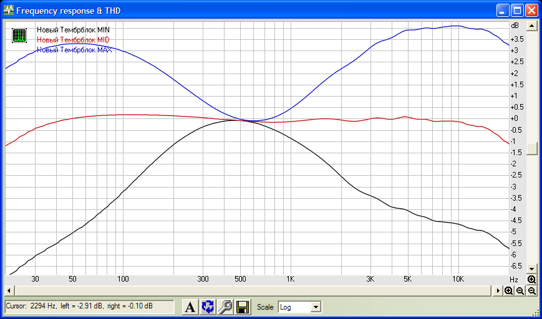Select the red 'Новый Темброблок MID' legend entry
The image size is (542, 319).
[x=73, y=40]
